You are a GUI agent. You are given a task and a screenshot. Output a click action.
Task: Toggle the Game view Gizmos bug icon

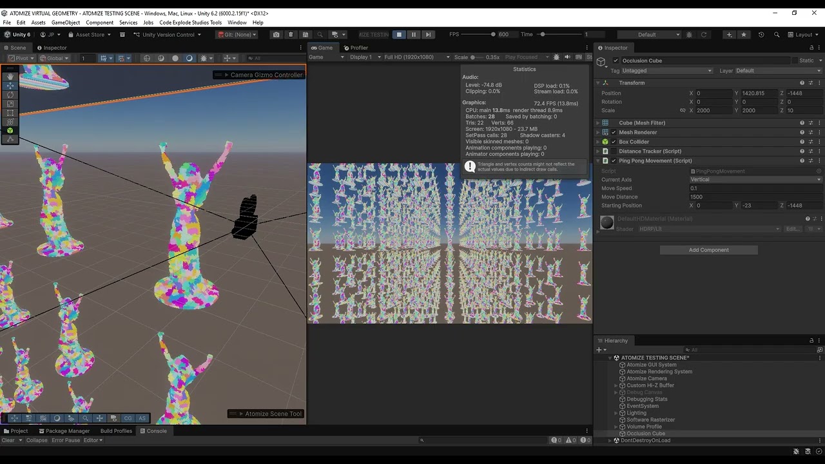(x=557, y=57)
